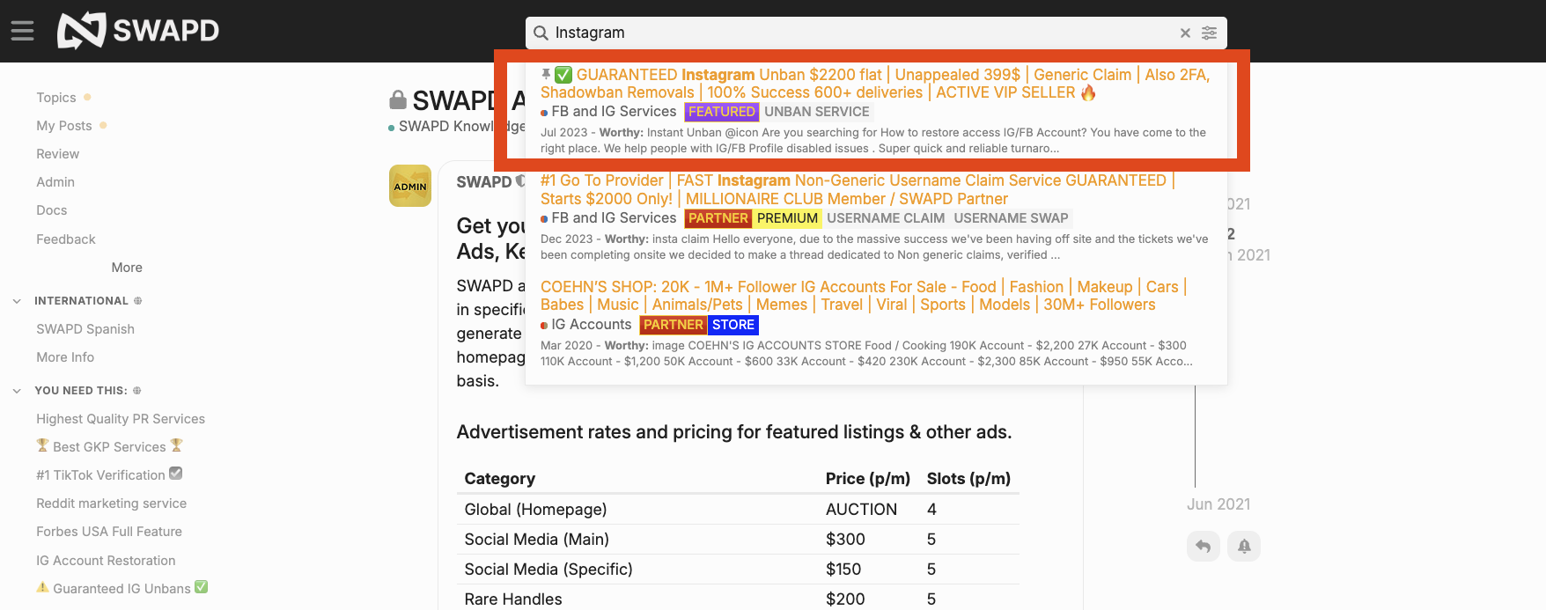1546x610 pixels.
Task: Open the hamburger sidebar menu
Action: click(22, 32)
